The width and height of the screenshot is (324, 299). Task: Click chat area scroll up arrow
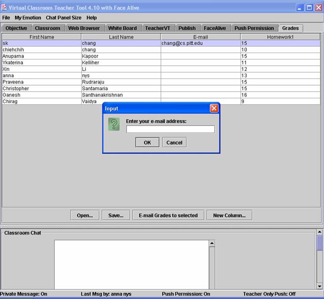coord(212,243)
